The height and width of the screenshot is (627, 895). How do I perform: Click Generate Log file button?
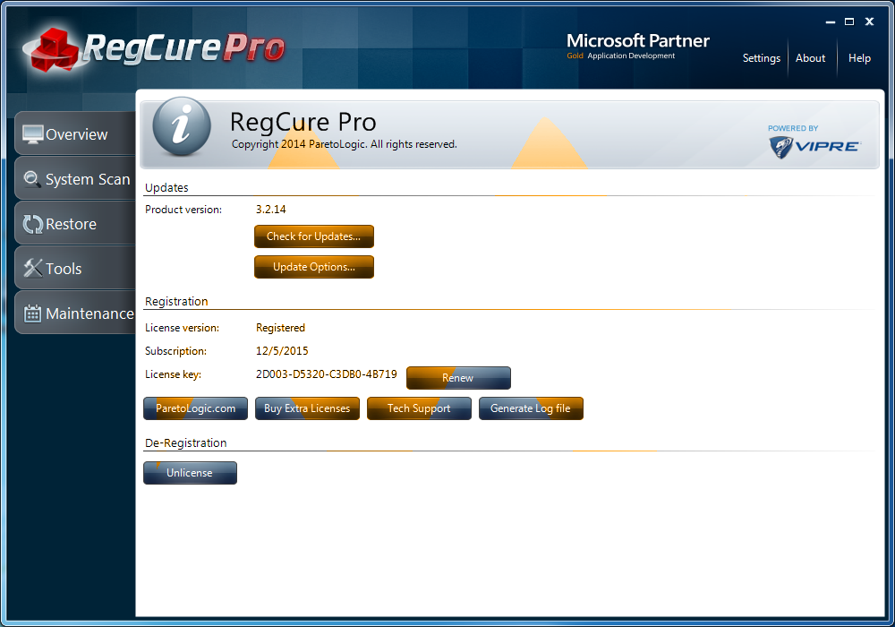(531, 408)
